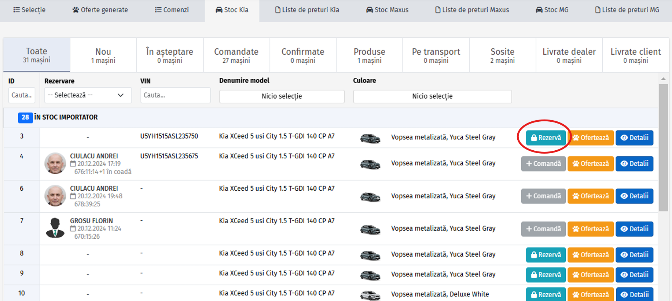Click the 28 În stoc importator badge

(x=25, y=117)
